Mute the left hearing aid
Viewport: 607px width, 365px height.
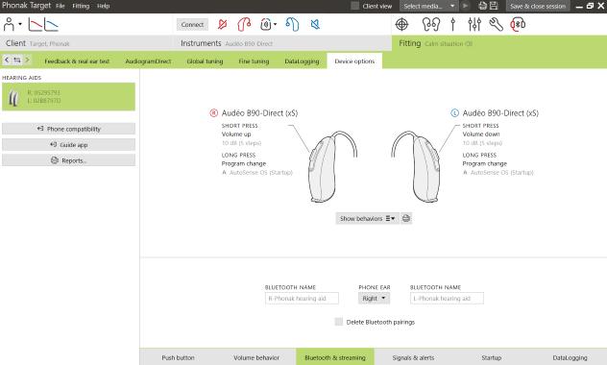(x=315, y=24)
